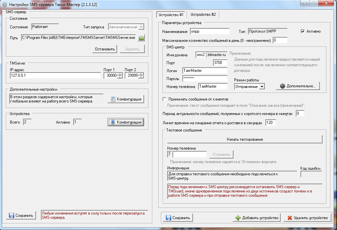Click the disabled Удалить button
The width and height of the screenshot is (337, 230).
[133, 49]
